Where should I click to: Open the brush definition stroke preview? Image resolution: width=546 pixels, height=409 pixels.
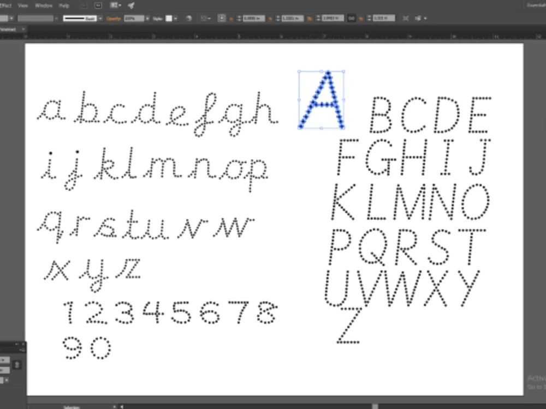click(80, 19)
